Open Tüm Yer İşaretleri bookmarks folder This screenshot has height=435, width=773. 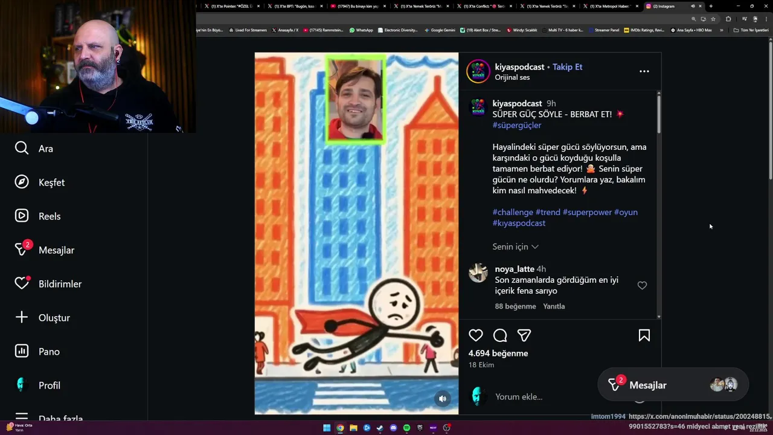tap(751, 30)
